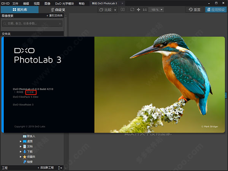
Task: Click the DxO ViewPoint 3 text
Action: [x=23, y=105]
